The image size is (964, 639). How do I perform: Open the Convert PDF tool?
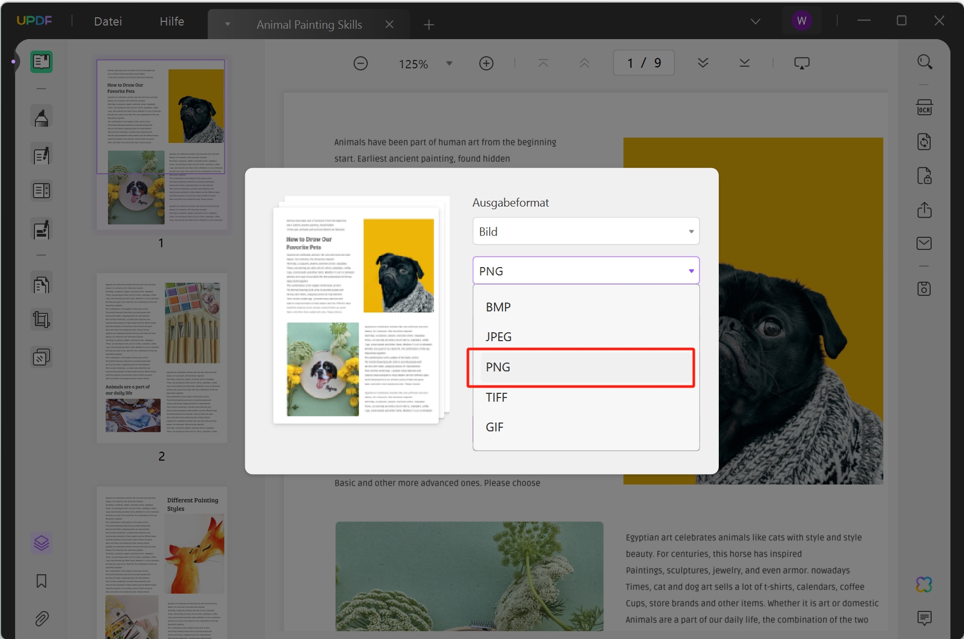pos(924,141)
